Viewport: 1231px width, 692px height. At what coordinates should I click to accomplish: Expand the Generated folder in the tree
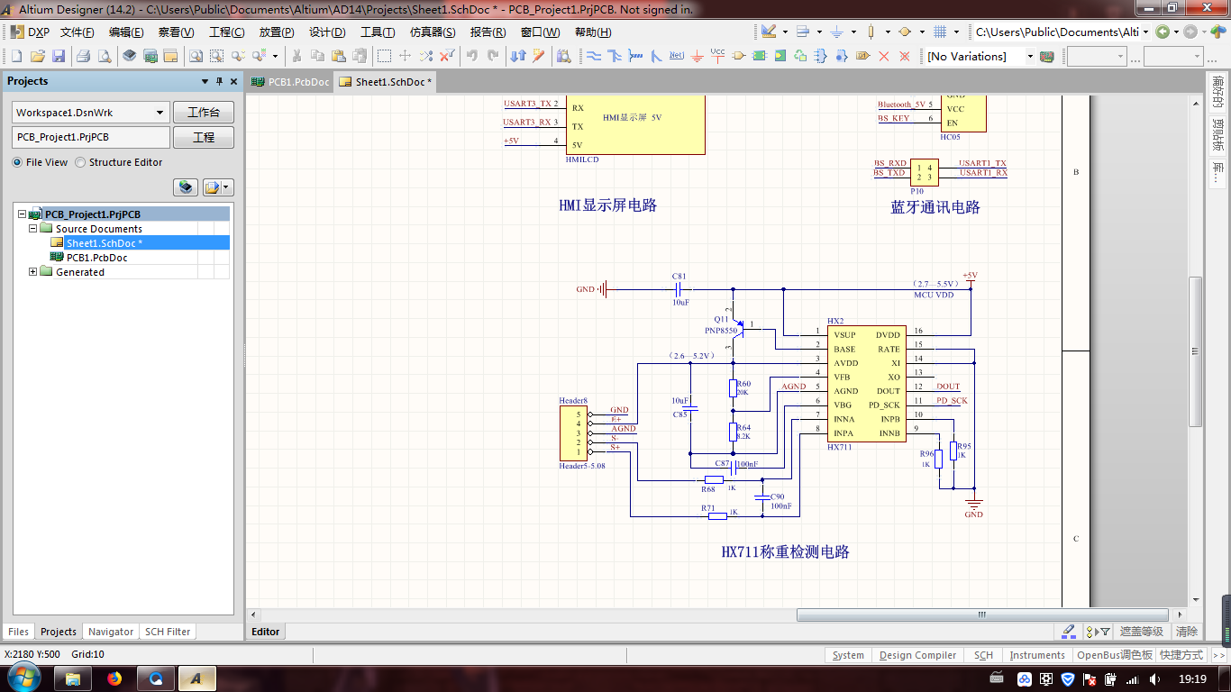(x=33, y=272)
